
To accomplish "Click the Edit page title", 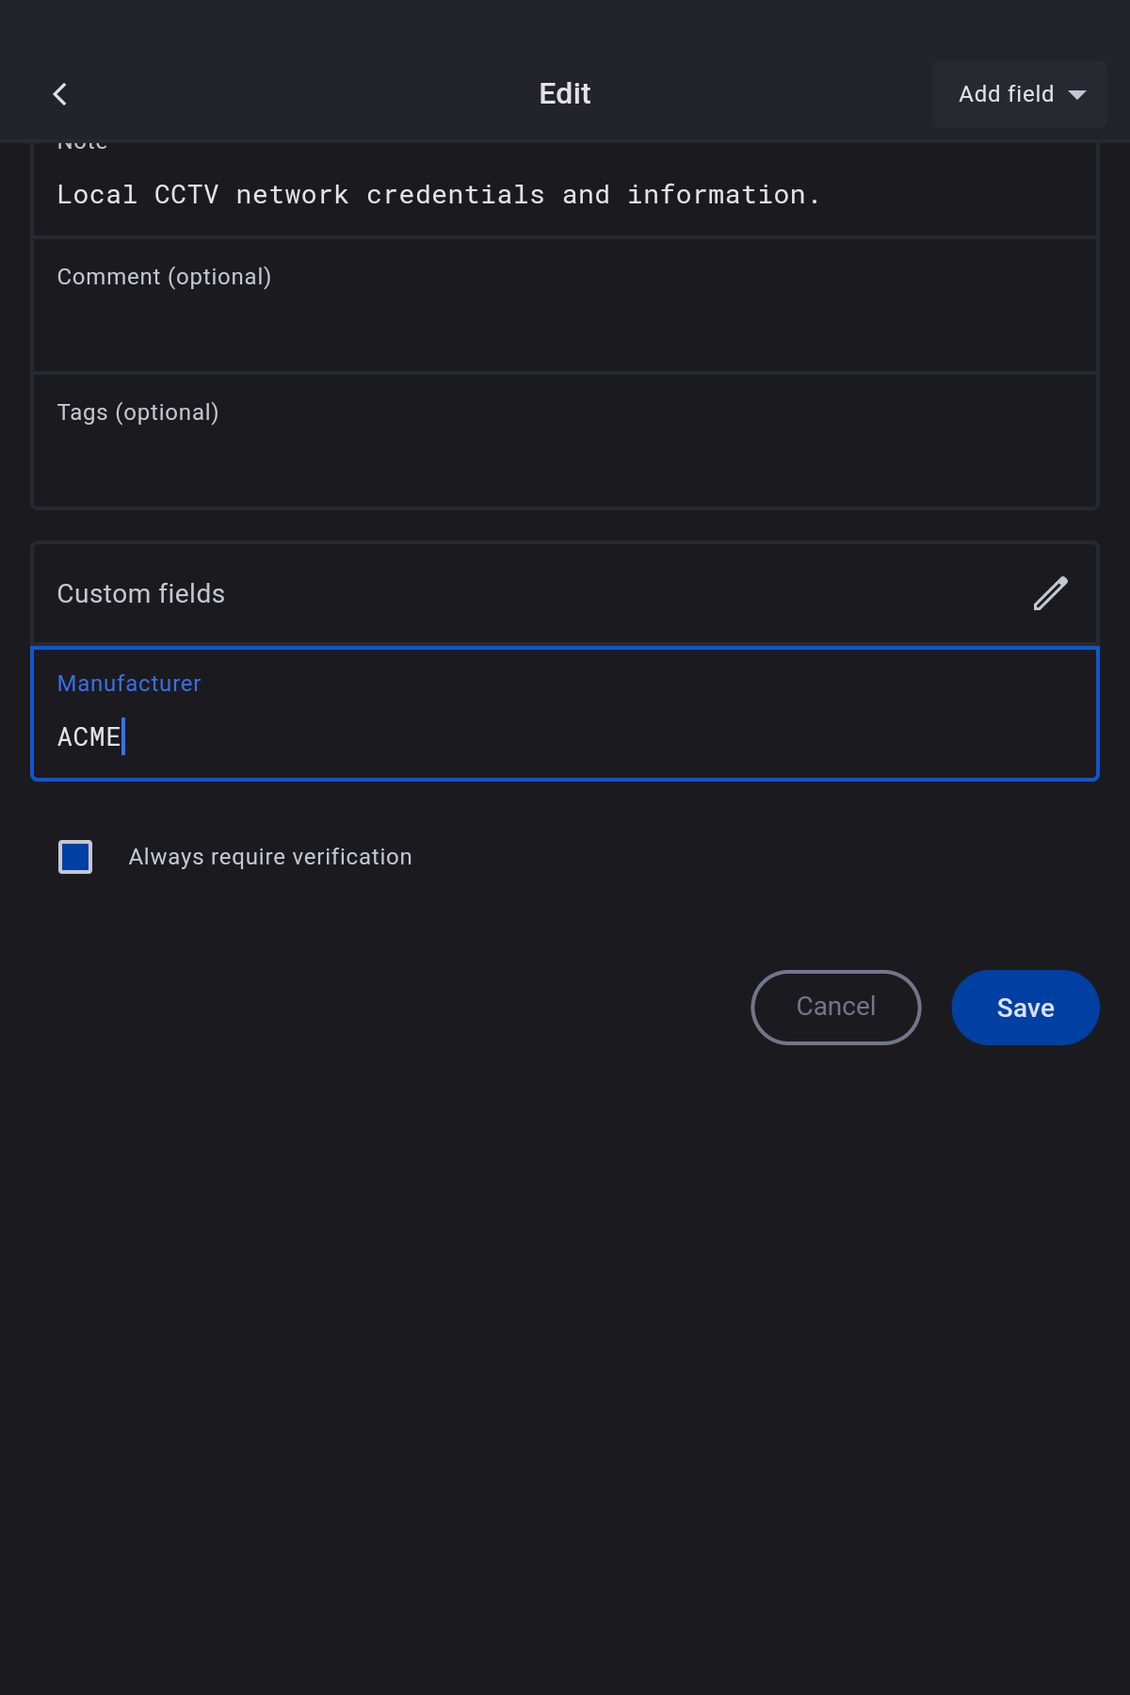I will pyautogui.click(x=565, y=94).
